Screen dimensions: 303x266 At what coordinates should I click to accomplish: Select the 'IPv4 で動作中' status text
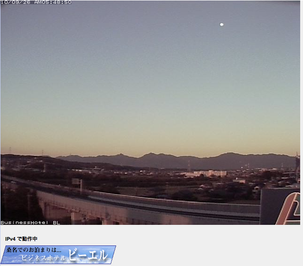click(x=21, y=239)
